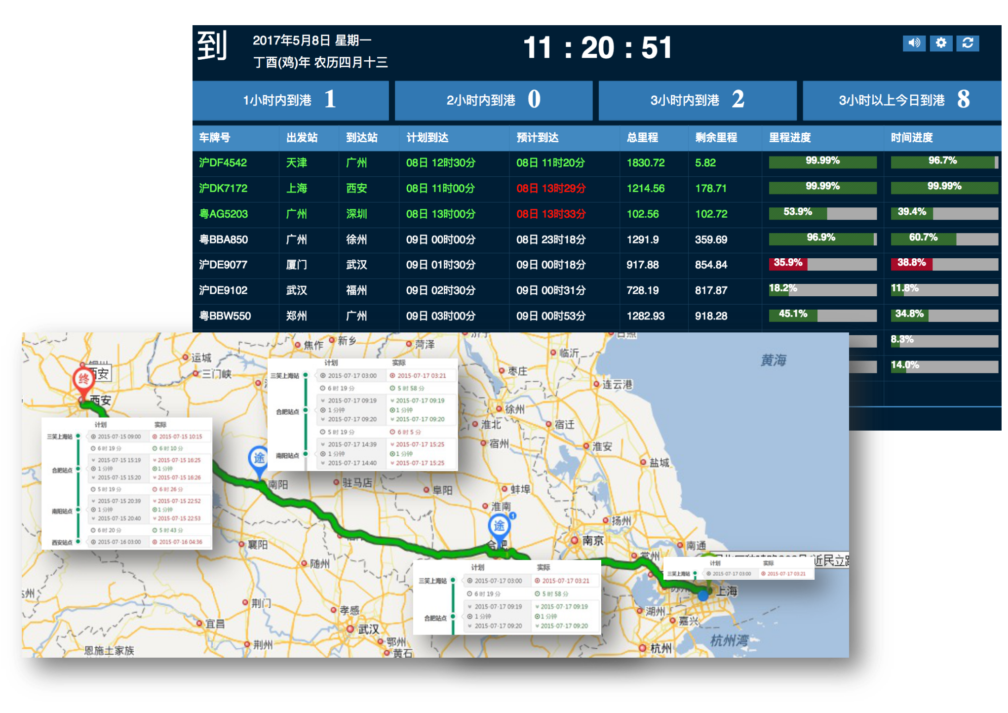Click the 途 waypoint marker near 南阳
The width and height of the screenshot is (1008, 713).
[259, 458]
